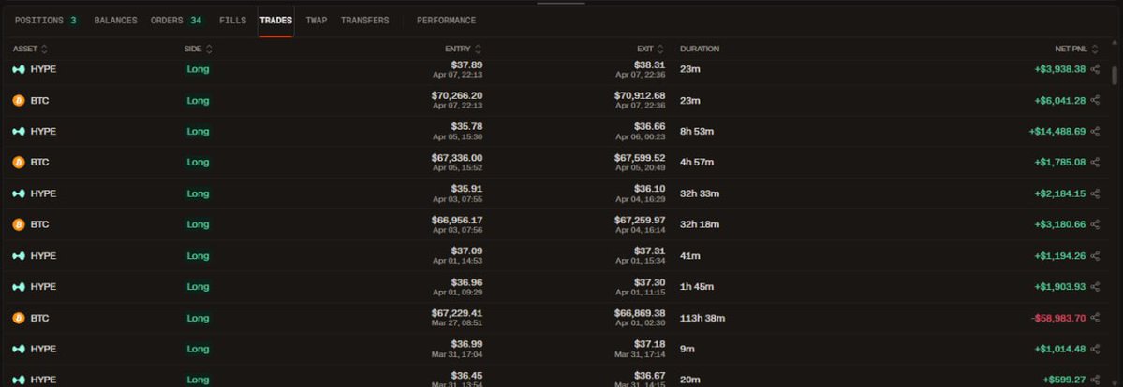Image resolution: width=1123 pixels, height=387 pixels.
Task: Click Long badge on $67,336.00 BTC trade
Action: (198, 163)
